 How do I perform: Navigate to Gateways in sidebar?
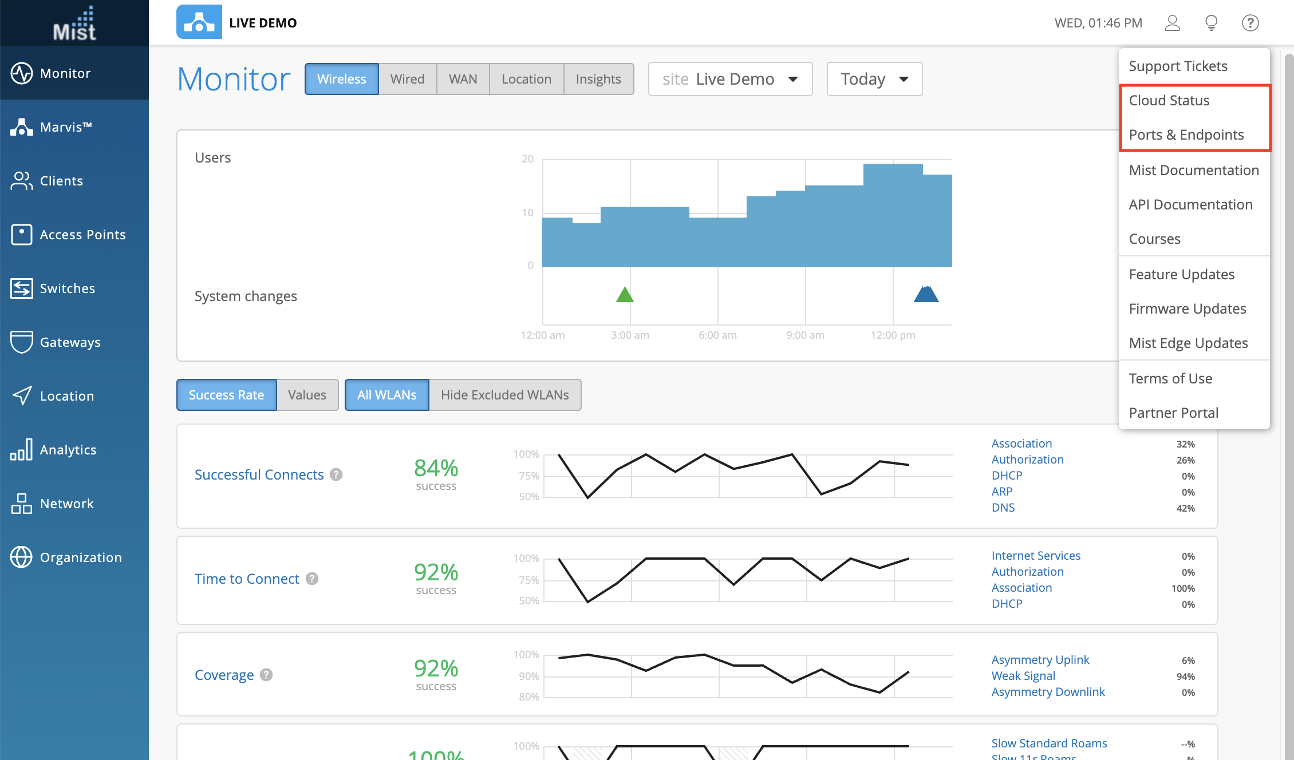click(70, 342)
